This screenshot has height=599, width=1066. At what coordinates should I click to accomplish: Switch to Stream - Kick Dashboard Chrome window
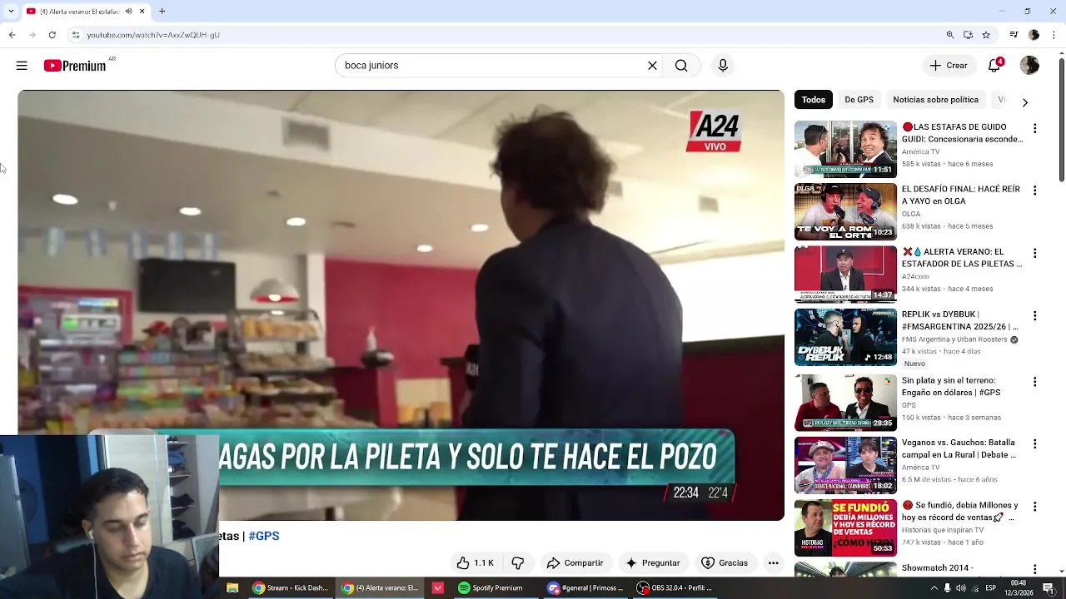(x=291, y=587)
